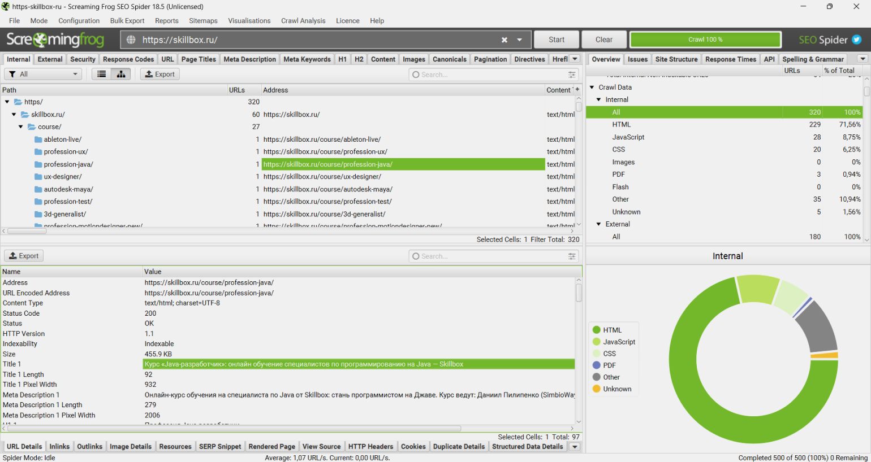The height and width of the screenshot is (462, 871).
Task: Switch to the Canonicals tab
Action: [450, 59]
